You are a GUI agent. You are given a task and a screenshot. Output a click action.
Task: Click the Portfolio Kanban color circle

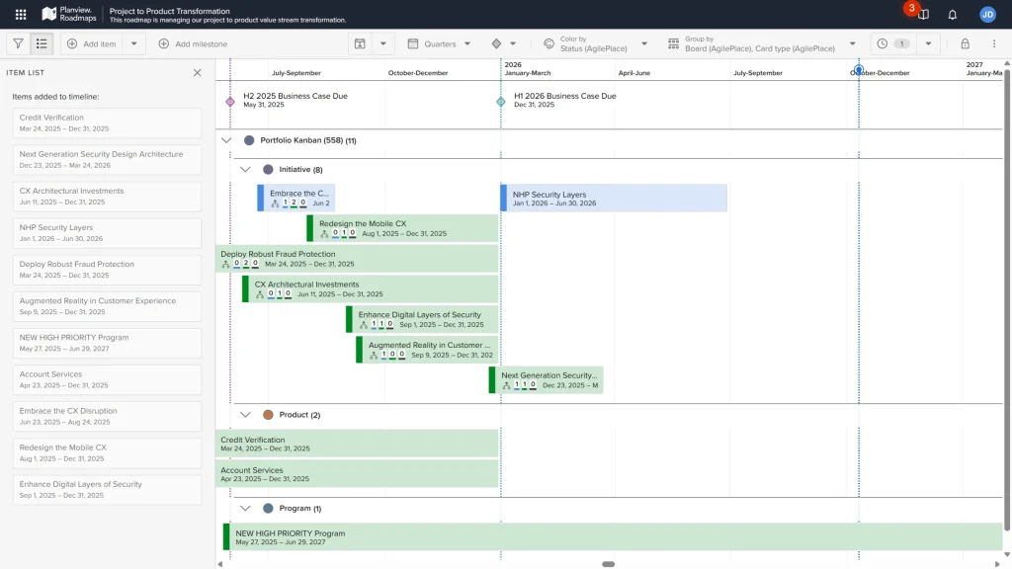point(249,140)
